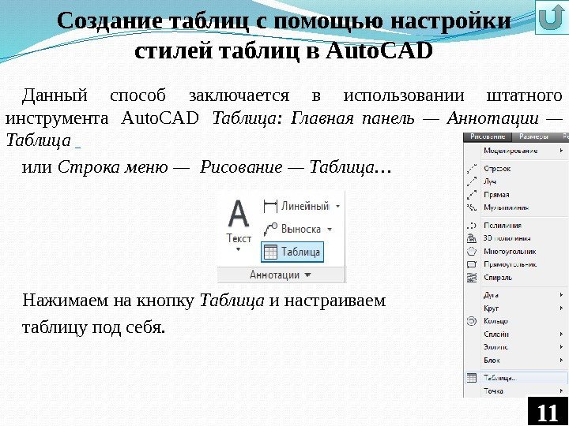Screen dimensions: 569x426
Task: Open the Рисование menu tab
Action: (488, 137)
